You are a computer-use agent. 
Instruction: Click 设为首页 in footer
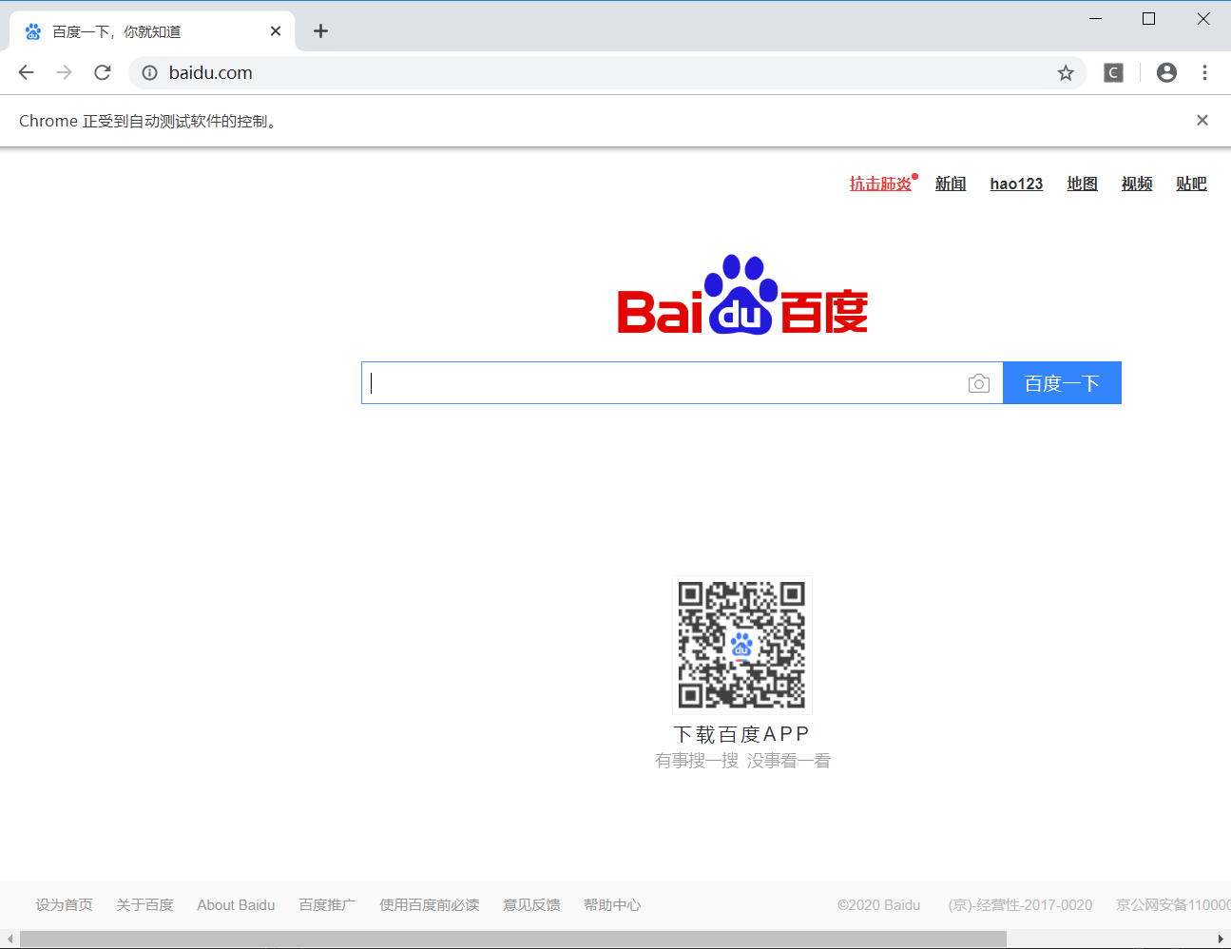65,905
